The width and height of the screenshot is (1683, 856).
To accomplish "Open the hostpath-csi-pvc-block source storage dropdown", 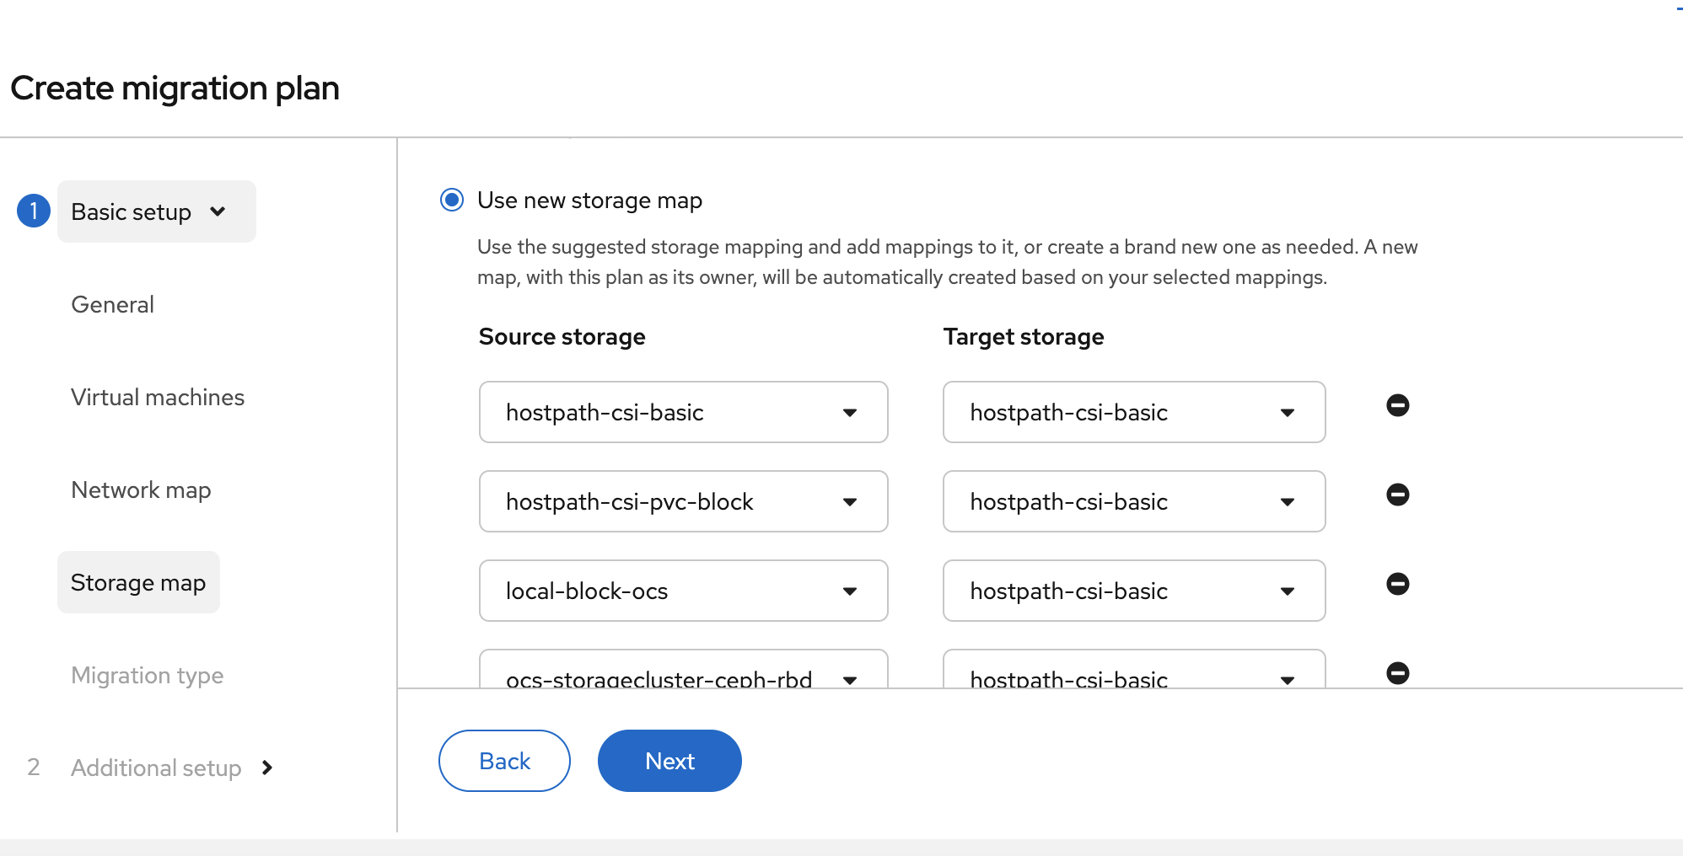I will tap(683, 501).
